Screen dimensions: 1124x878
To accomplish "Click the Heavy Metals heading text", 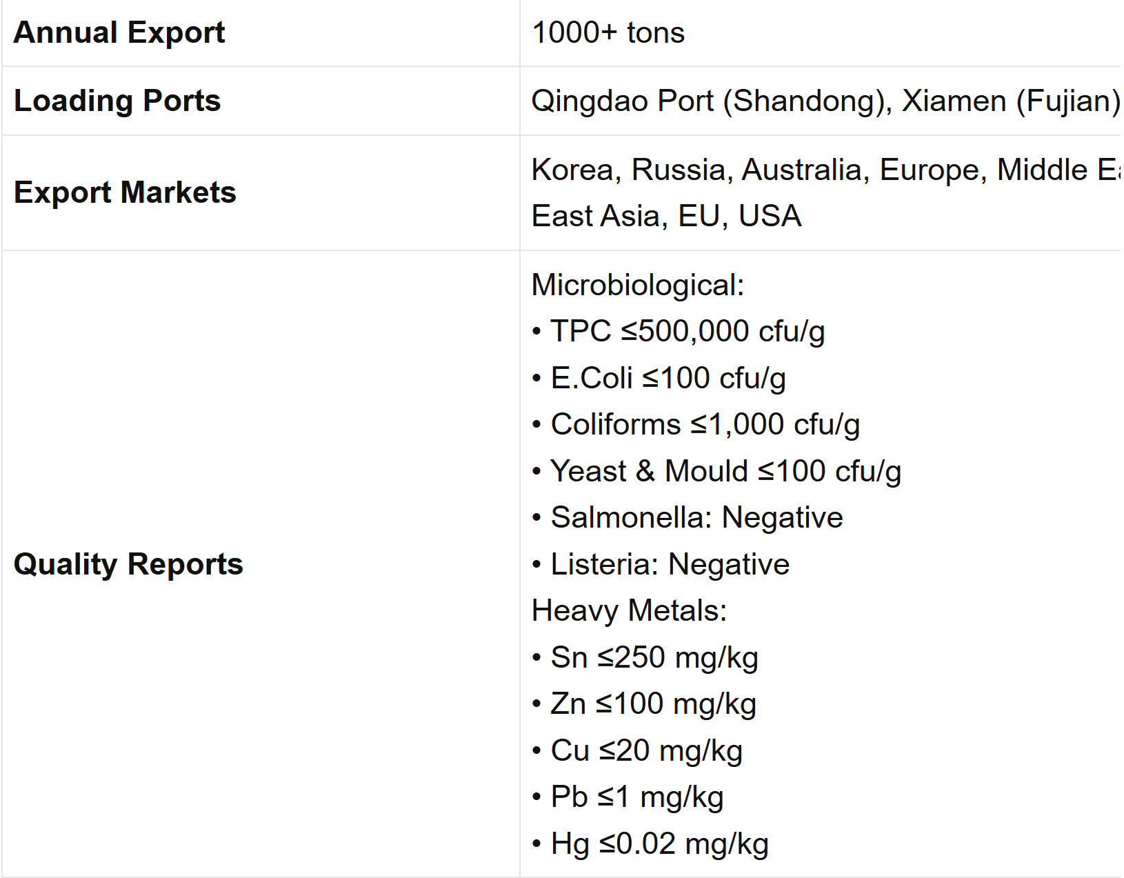I will point(630,611).
